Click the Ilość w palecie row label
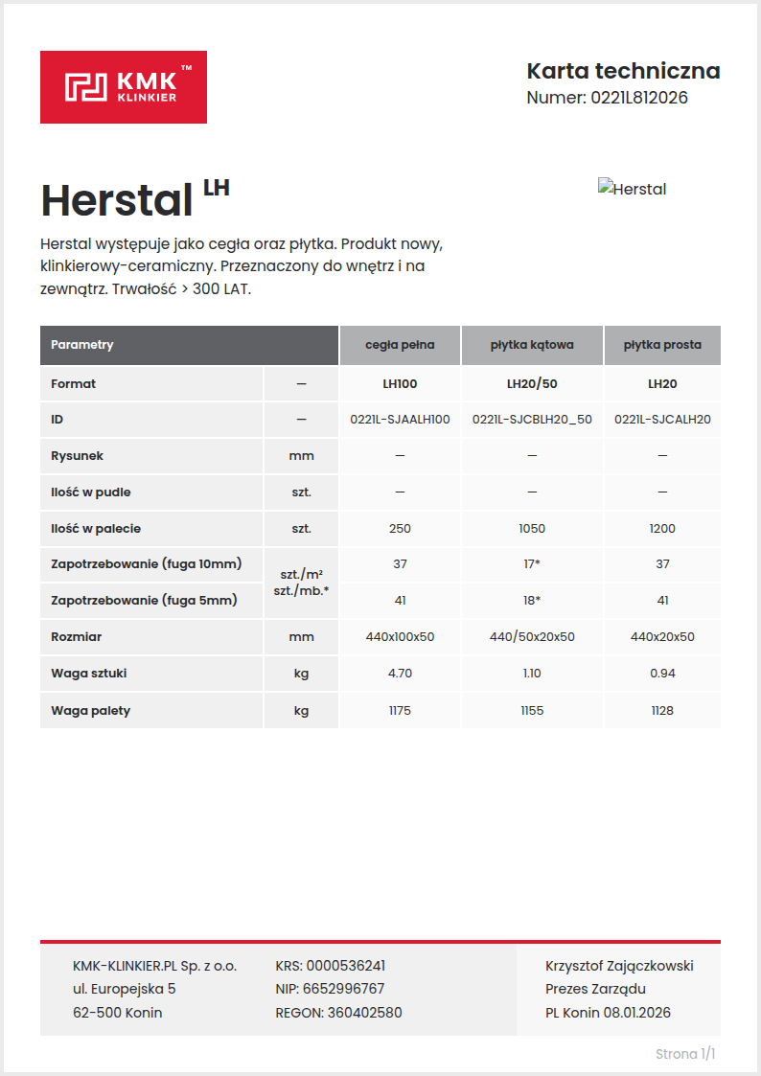The image size is (761, 1076). click(x=96, y=528)
